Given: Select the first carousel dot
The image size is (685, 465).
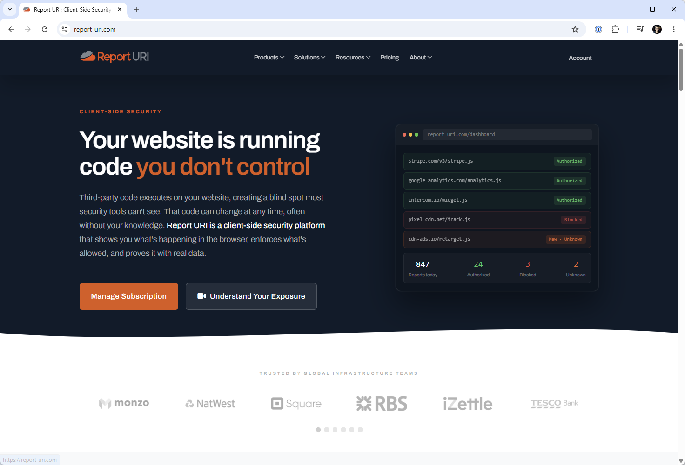Looking at the screenshot, I should click(x=318, y=430).
